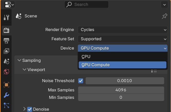The height and width of the screenshot is (112, 171).
Task: Select CPU from Device list
Action: click(123, 57)
